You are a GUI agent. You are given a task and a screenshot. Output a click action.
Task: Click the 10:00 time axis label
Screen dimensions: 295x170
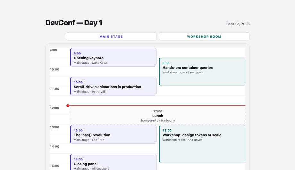pos(55,69)
